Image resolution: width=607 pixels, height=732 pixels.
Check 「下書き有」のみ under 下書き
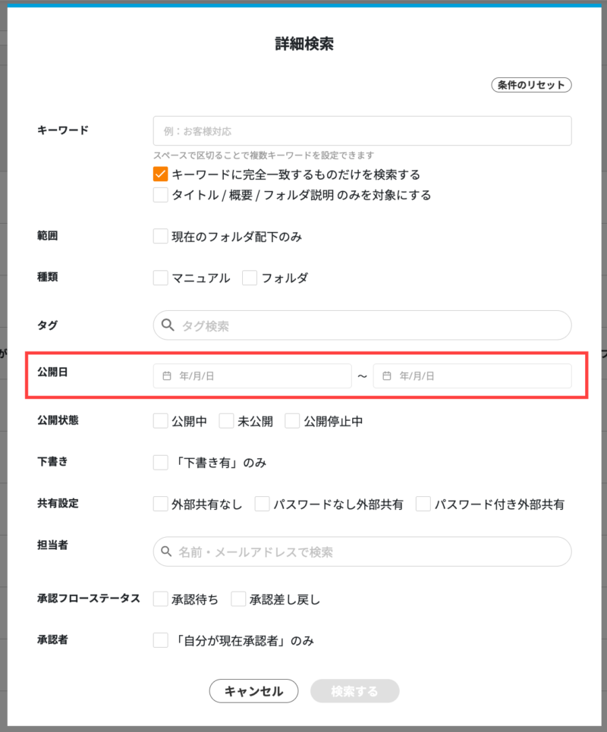[159, 461]
